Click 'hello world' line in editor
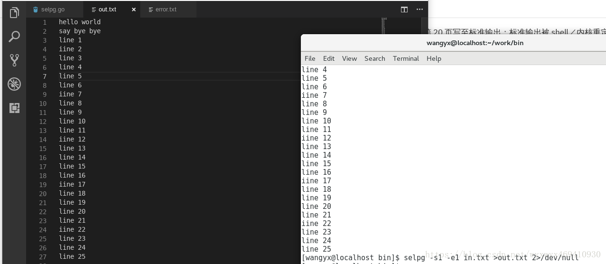The height and width of the screenshot is (264, 606). [80, 22]
